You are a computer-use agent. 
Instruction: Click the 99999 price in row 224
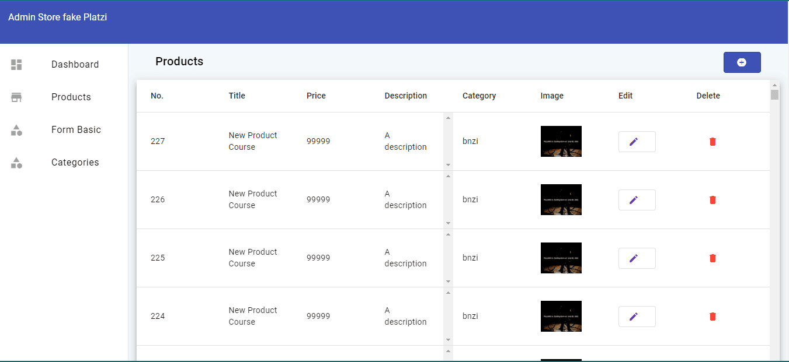click(318, 316)
